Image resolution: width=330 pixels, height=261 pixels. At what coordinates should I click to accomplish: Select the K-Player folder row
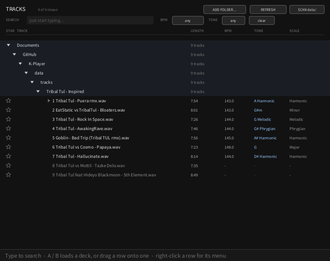[165, 64]
